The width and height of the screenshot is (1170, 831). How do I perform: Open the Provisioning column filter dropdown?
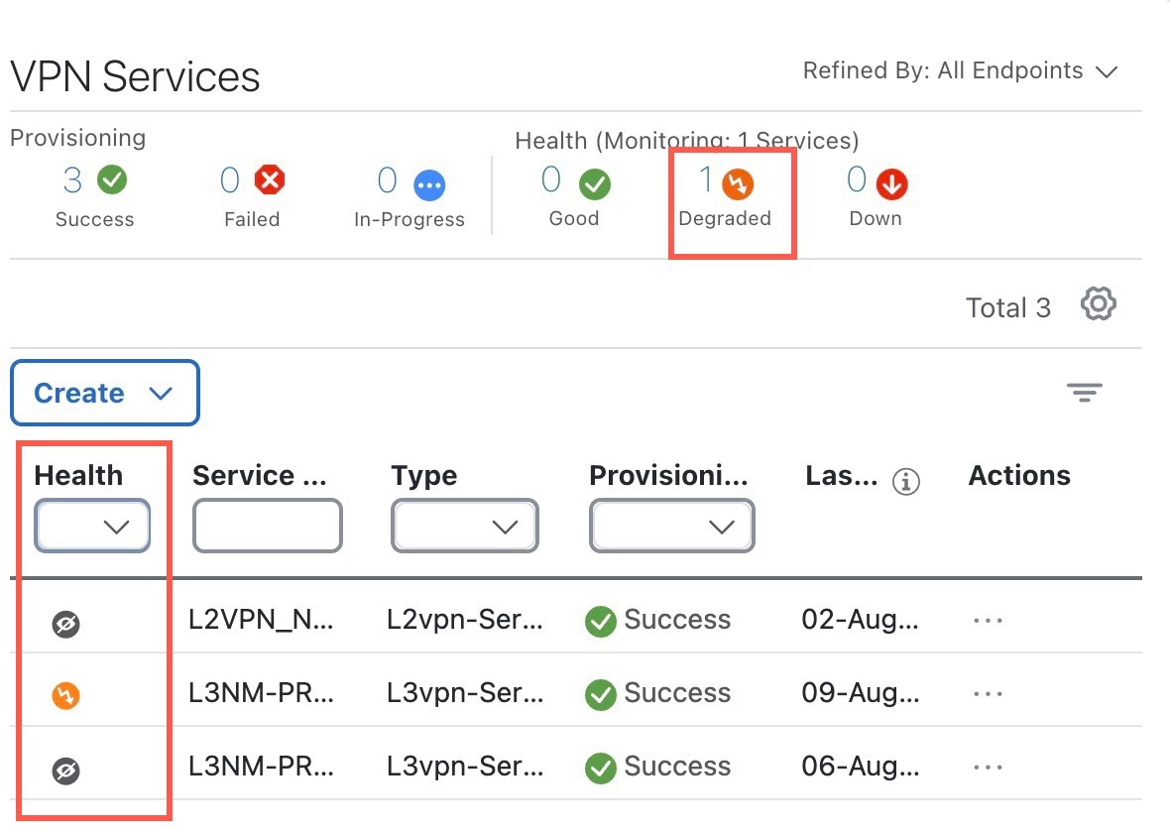pos(671,527)
